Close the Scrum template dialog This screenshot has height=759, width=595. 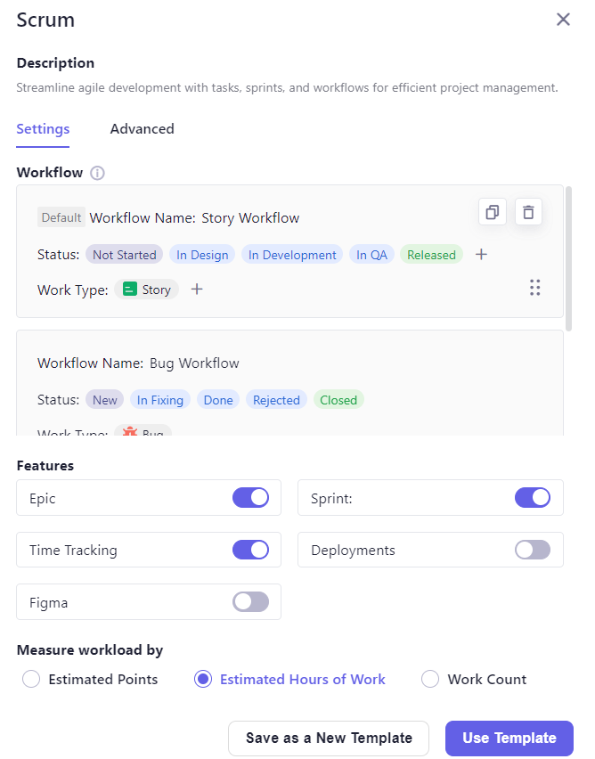click(x=563, y=20)
